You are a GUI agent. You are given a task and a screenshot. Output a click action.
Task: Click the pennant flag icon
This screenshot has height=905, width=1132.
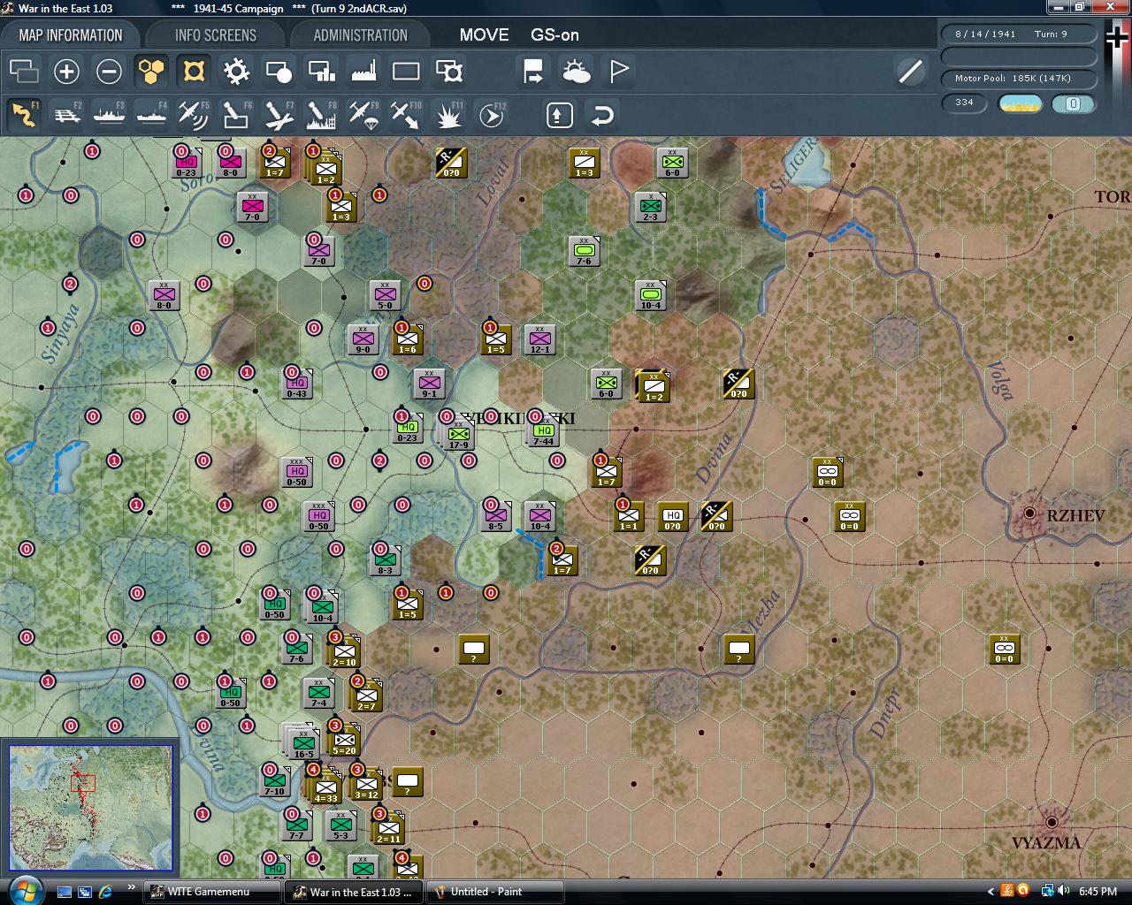click(618, 71)
